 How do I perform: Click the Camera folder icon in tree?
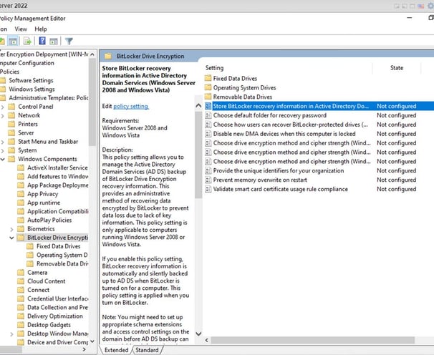coord(21,273)
